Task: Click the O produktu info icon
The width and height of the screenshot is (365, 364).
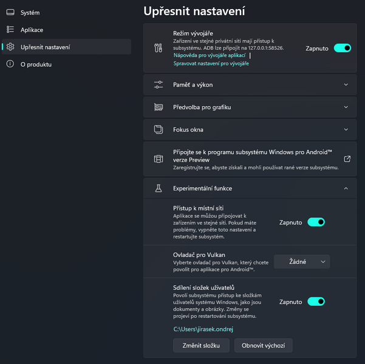Action: click(10, 64)
